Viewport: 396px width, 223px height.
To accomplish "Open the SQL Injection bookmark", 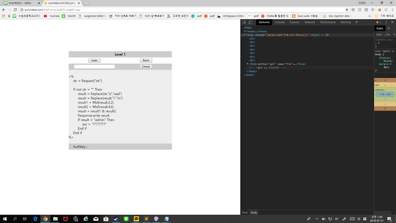I will 337,16.
